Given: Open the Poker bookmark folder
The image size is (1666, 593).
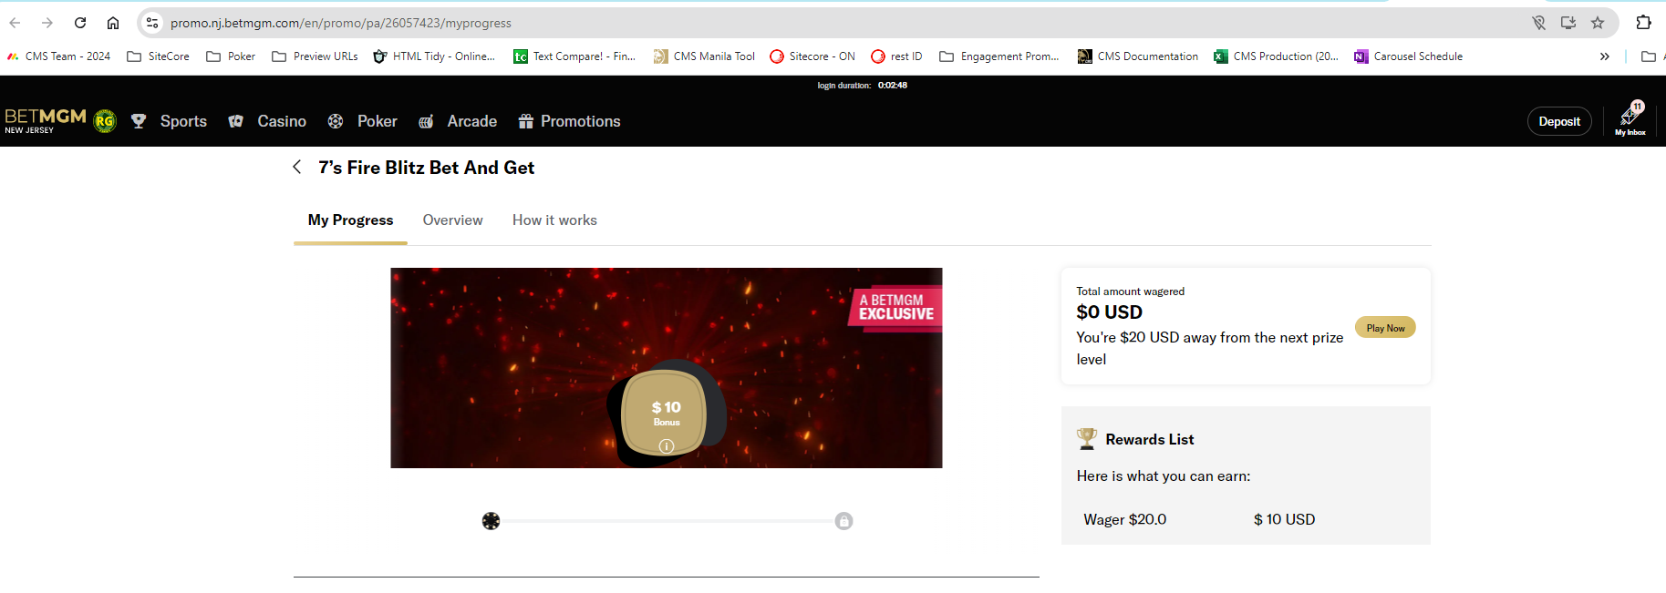Looking at the screenshot, I should pos(231,56).
